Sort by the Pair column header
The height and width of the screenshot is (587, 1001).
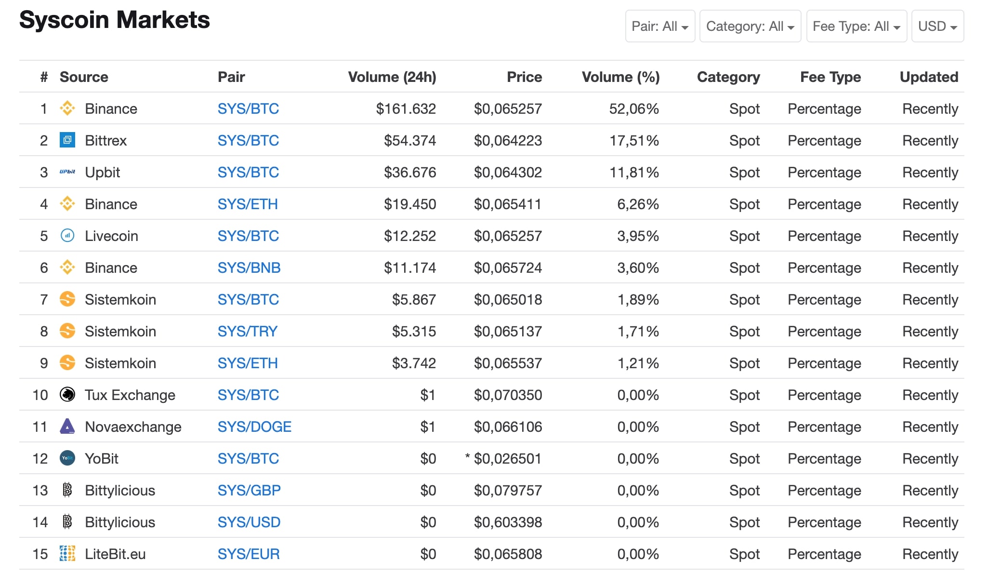click(231, 77)
